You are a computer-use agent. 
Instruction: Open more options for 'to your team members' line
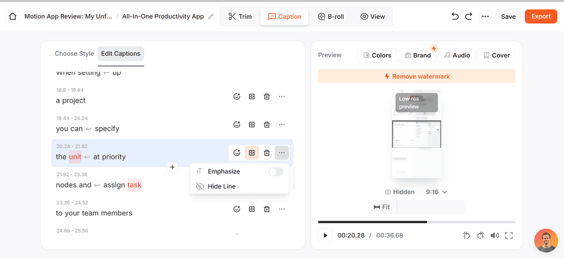point(282,209)
